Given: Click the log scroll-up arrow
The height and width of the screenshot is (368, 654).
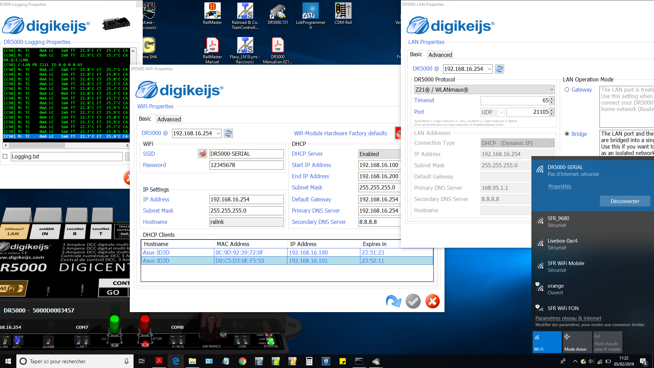Looking at the screenshot, I should (133, 51).
